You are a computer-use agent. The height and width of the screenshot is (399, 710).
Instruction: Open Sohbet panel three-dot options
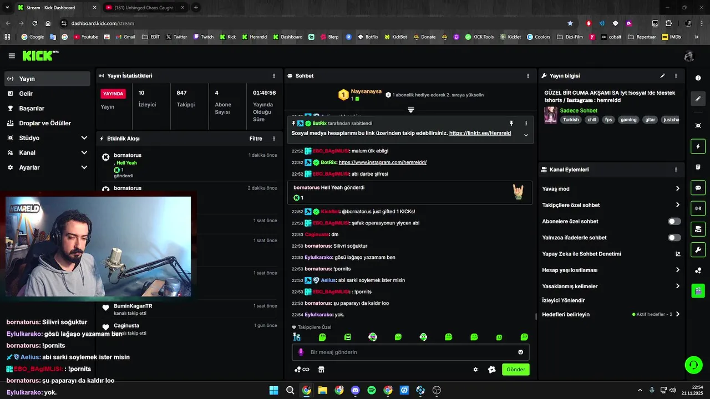pyautogui.click(x=528, y=76)
